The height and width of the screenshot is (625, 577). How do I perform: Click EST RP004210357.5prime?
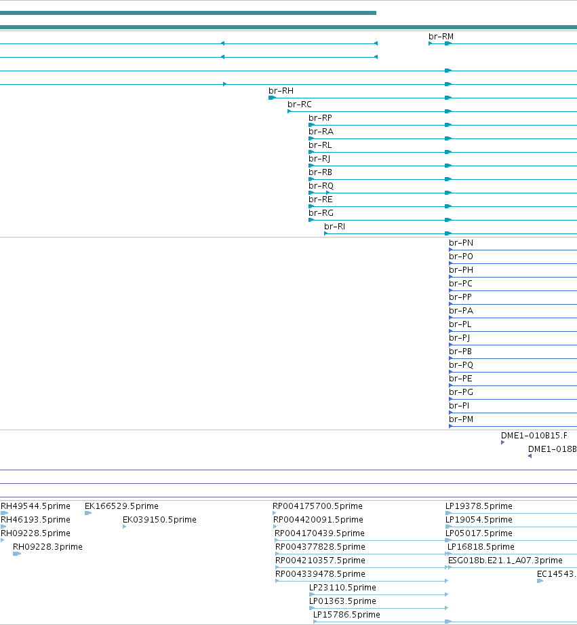[320, 560]
